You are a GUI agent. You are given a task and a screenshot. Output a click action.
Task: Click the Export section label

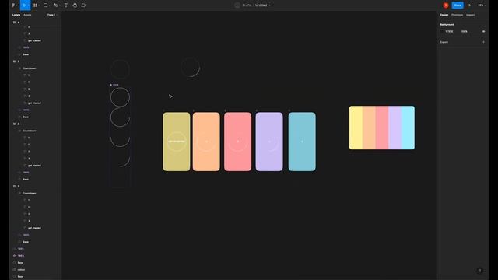(444, 42)
